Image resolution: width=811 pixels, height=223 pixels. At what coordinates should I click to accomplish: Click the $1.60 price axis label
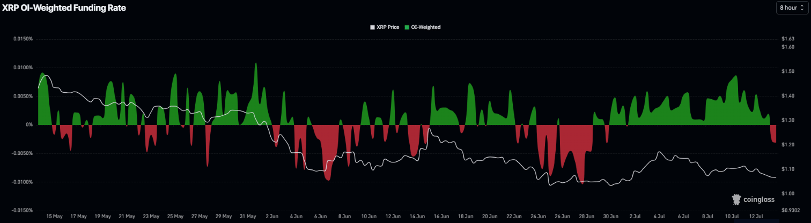point(788,47)
